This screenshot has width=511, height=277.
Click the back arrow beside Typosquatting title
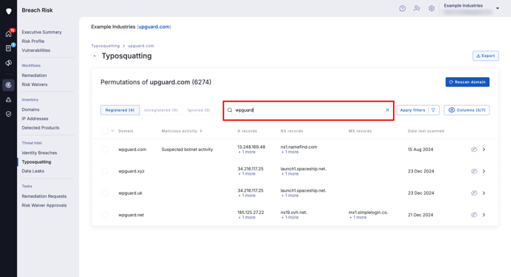pyautogui.click(x=95, y=56)
